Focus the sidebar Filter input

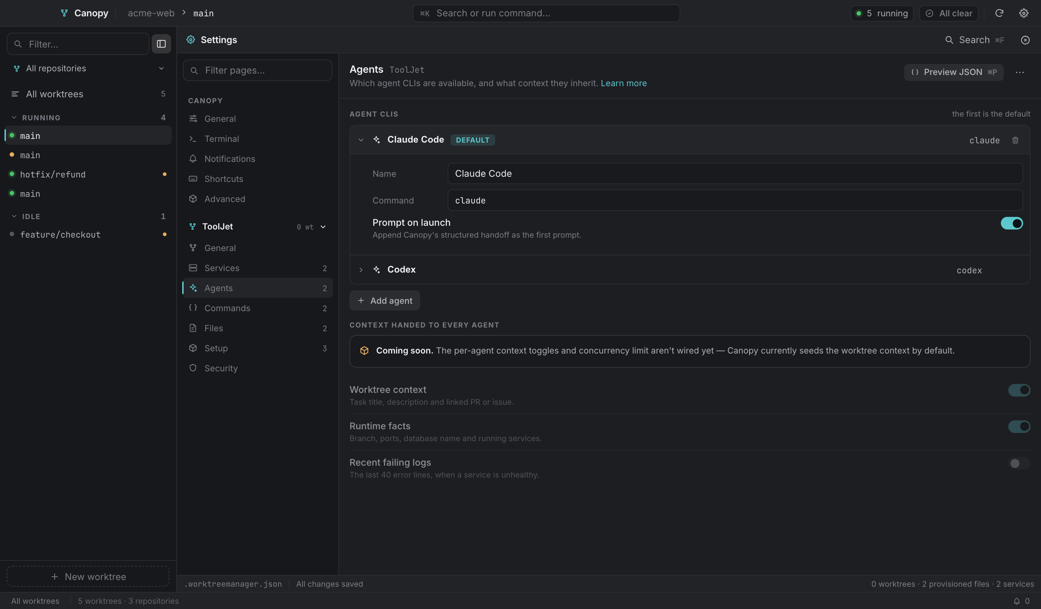(78, 44)
